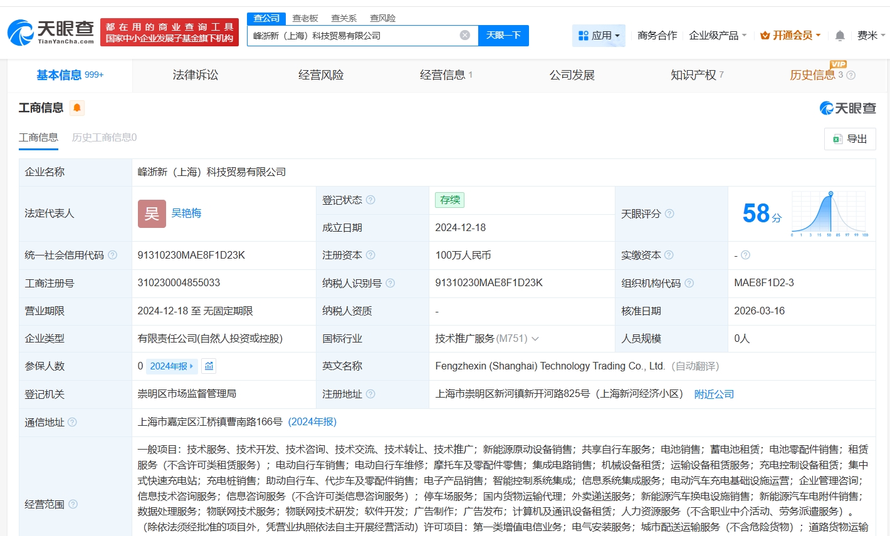Switch to the 法律诉讼 tab
The image size is (890, 536).
pyautogui.click(x=196, y=75)
